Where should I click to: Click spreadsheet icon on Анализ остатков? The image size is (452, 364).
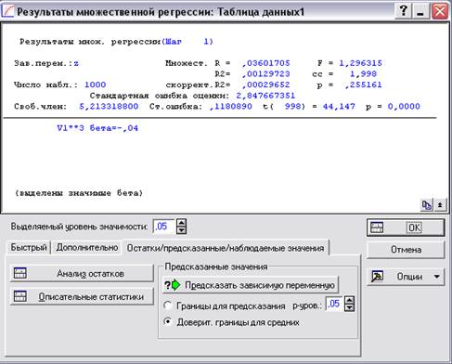tap(20, 273)
